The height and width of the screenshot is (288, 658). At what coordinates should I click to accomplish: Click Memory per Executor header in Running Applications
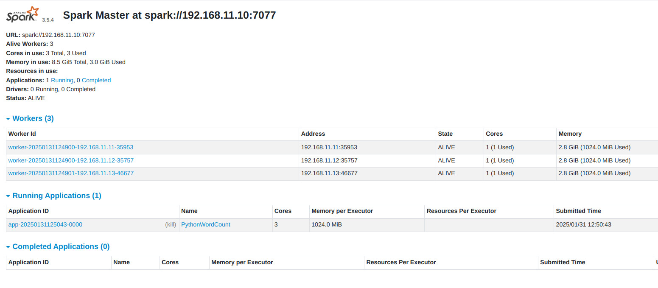342,211
